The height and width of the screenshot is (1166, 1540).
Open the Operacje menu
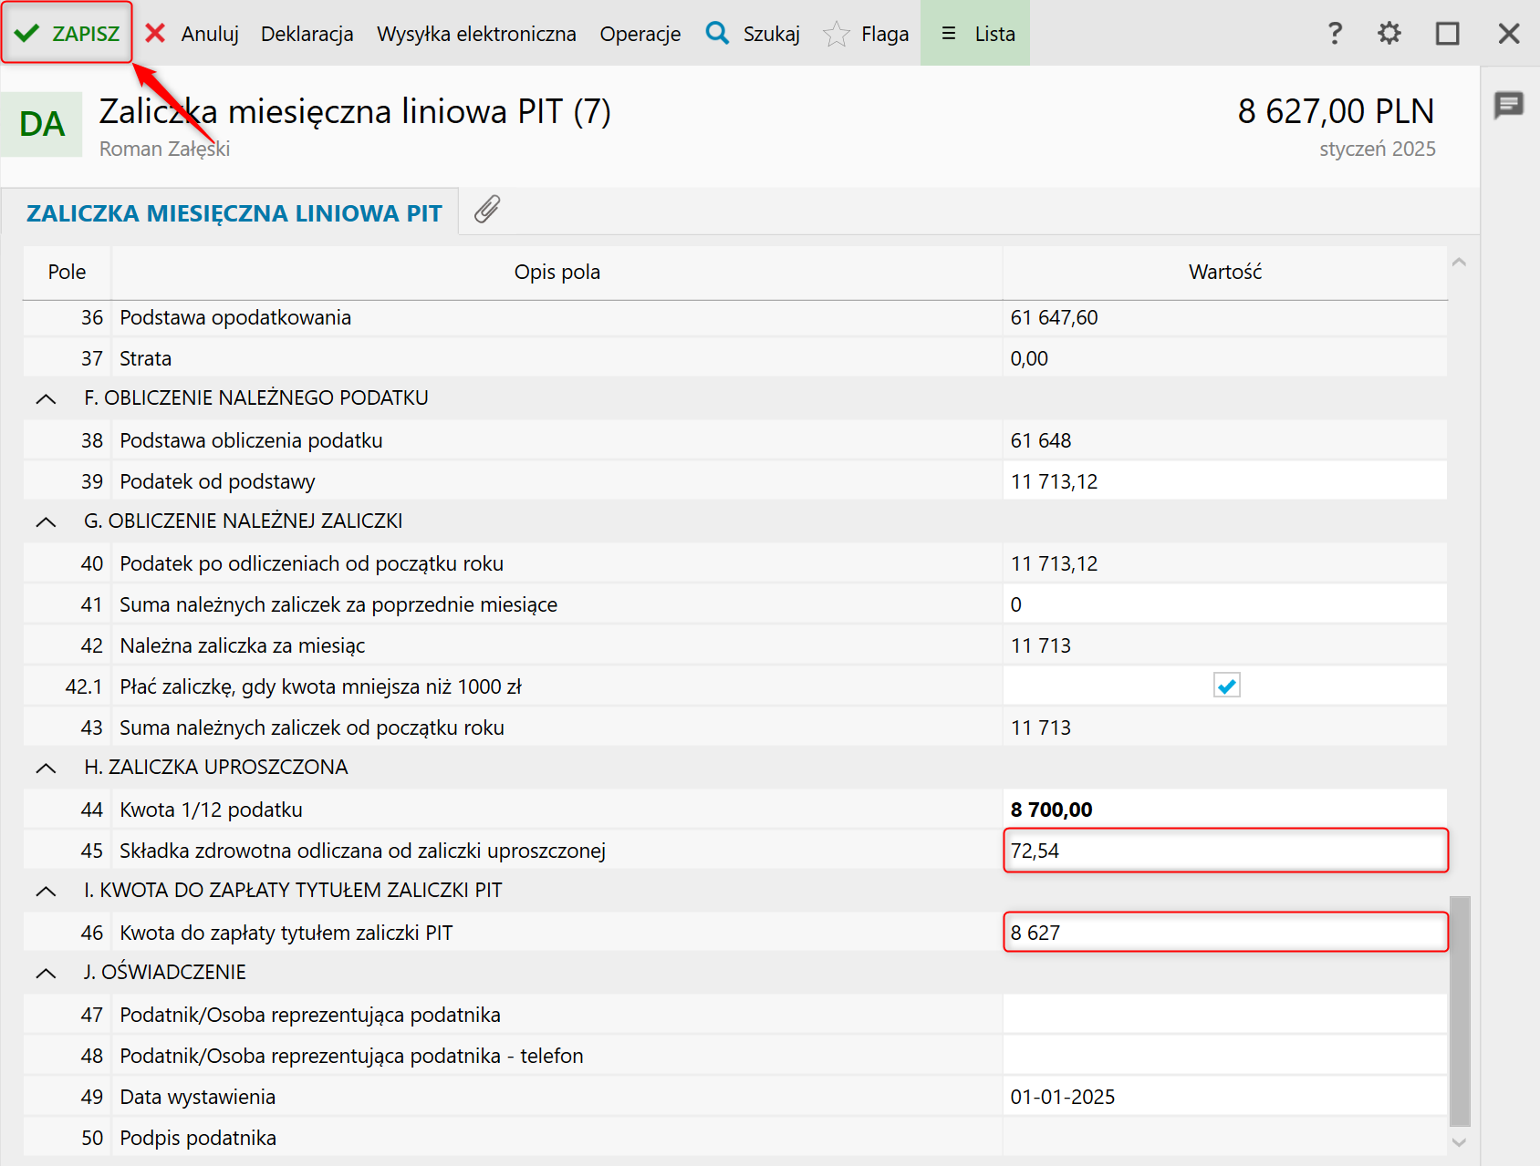tap(640, 34)
